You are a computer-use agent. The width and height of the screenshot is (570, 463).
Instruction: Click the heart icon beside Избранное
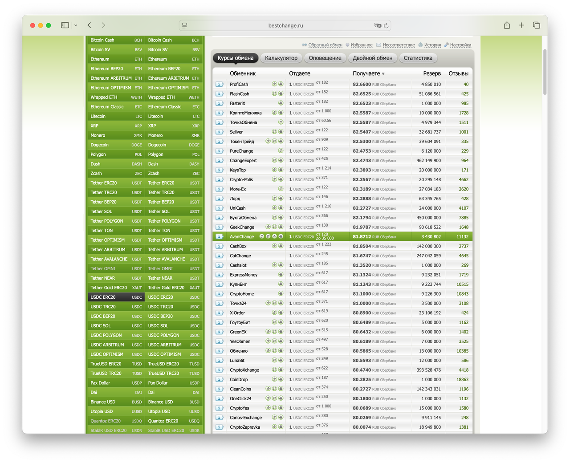(347, 45)
